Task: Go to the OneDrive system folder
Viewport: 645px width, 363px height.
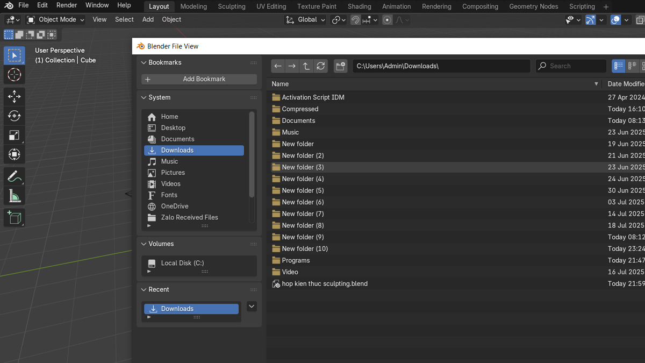Action: pos(194,207)
